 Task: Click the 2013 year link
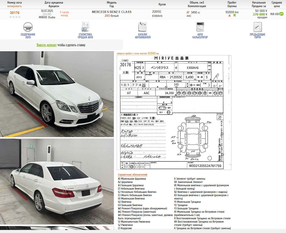point(107,16)
